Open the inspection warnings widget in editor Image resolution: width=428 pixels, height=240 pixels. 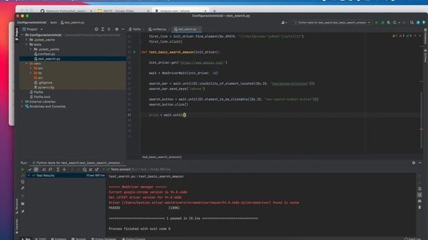tap(403, 35)
